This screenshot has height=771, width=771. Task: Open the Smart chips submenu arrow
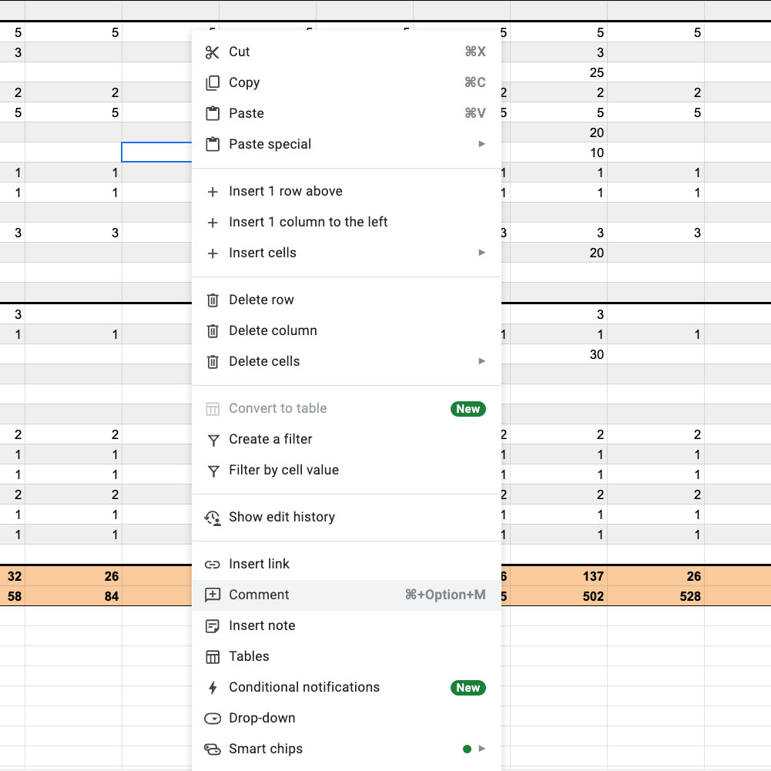[481, 749]
